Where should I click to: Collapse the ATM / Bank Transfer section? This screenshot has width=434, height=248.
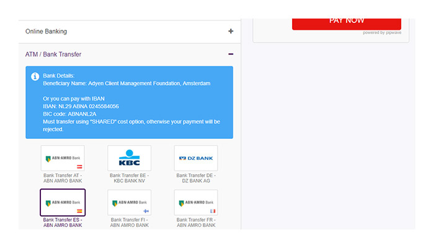click(x=130, y=55)
